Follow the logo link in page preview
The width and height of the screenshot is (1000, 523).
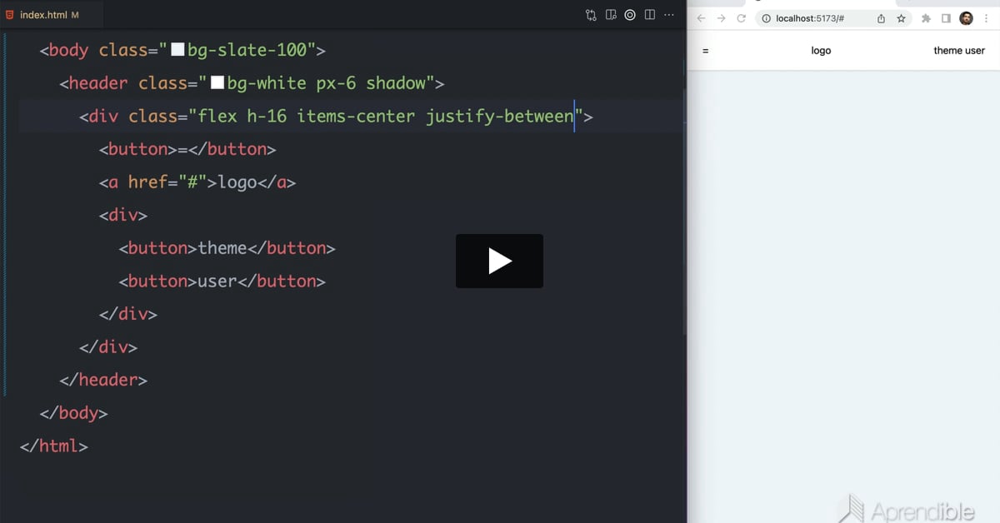tap(821, 51)
